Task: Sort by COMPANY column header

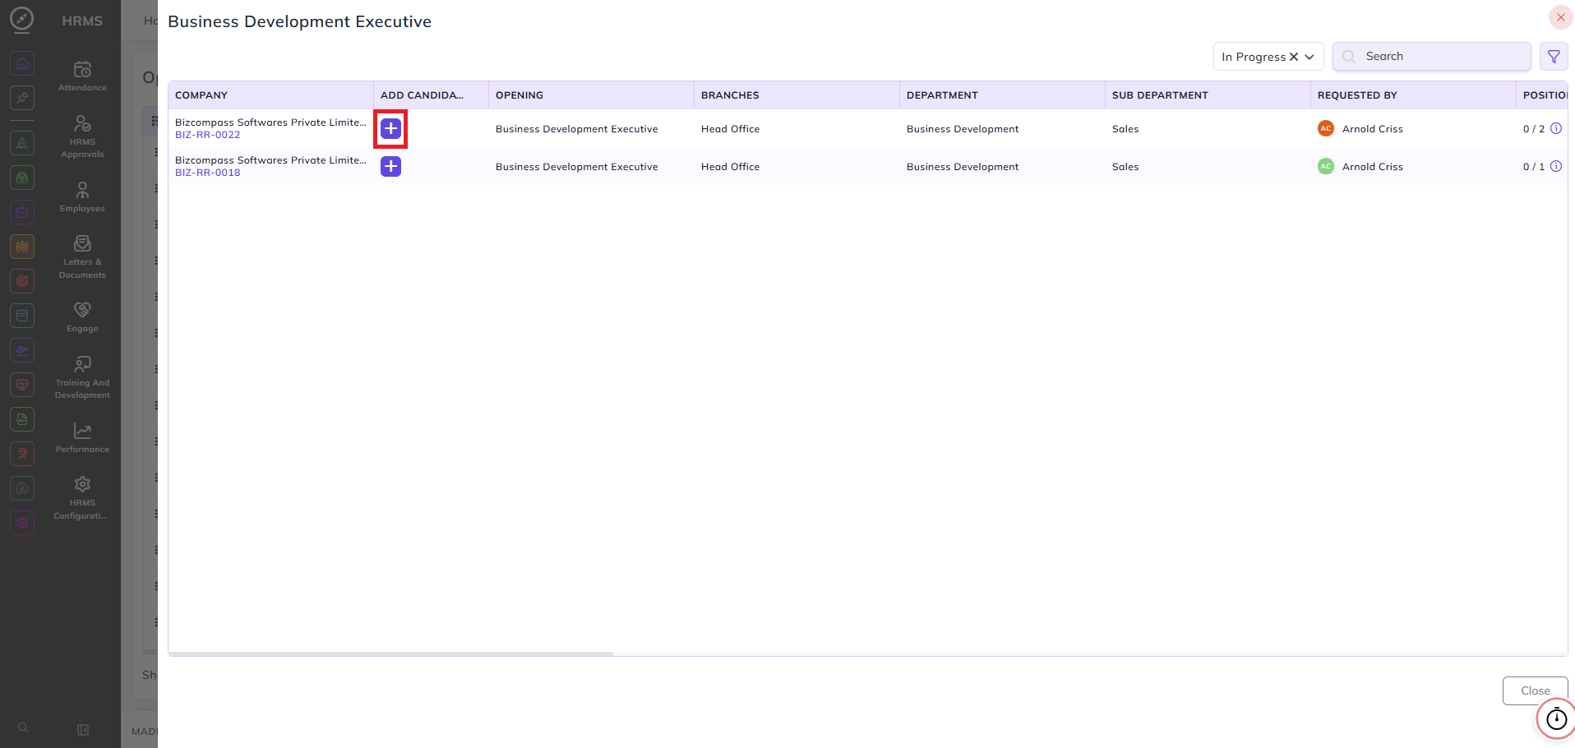Action: [270, 95]
